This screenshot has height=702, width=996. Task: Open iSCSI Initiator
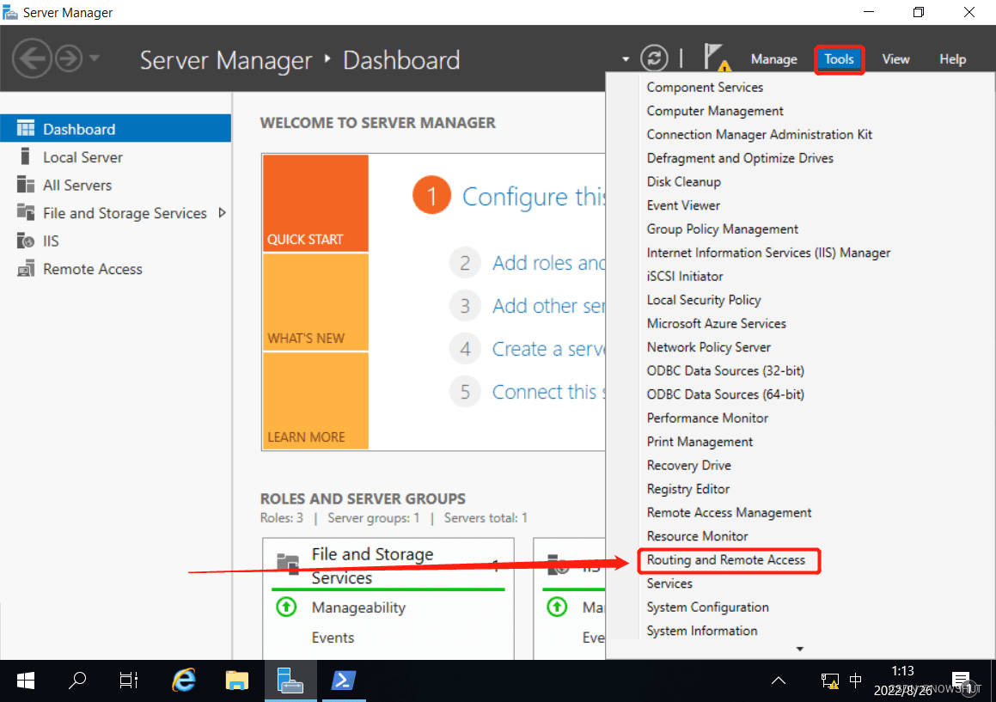pyautogui.click(x=685, y=277)
